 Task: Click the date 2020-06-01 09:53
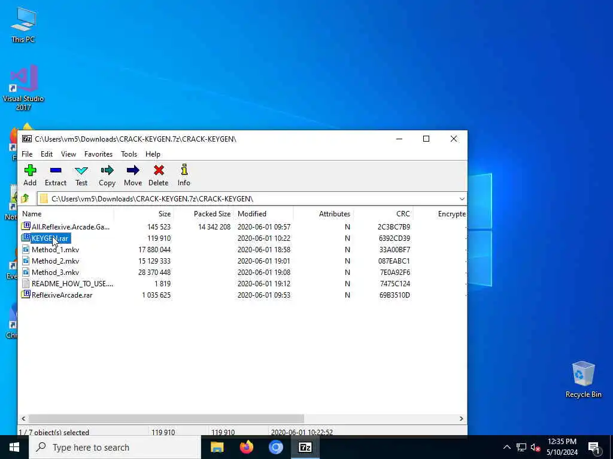(x=264, y=295)
